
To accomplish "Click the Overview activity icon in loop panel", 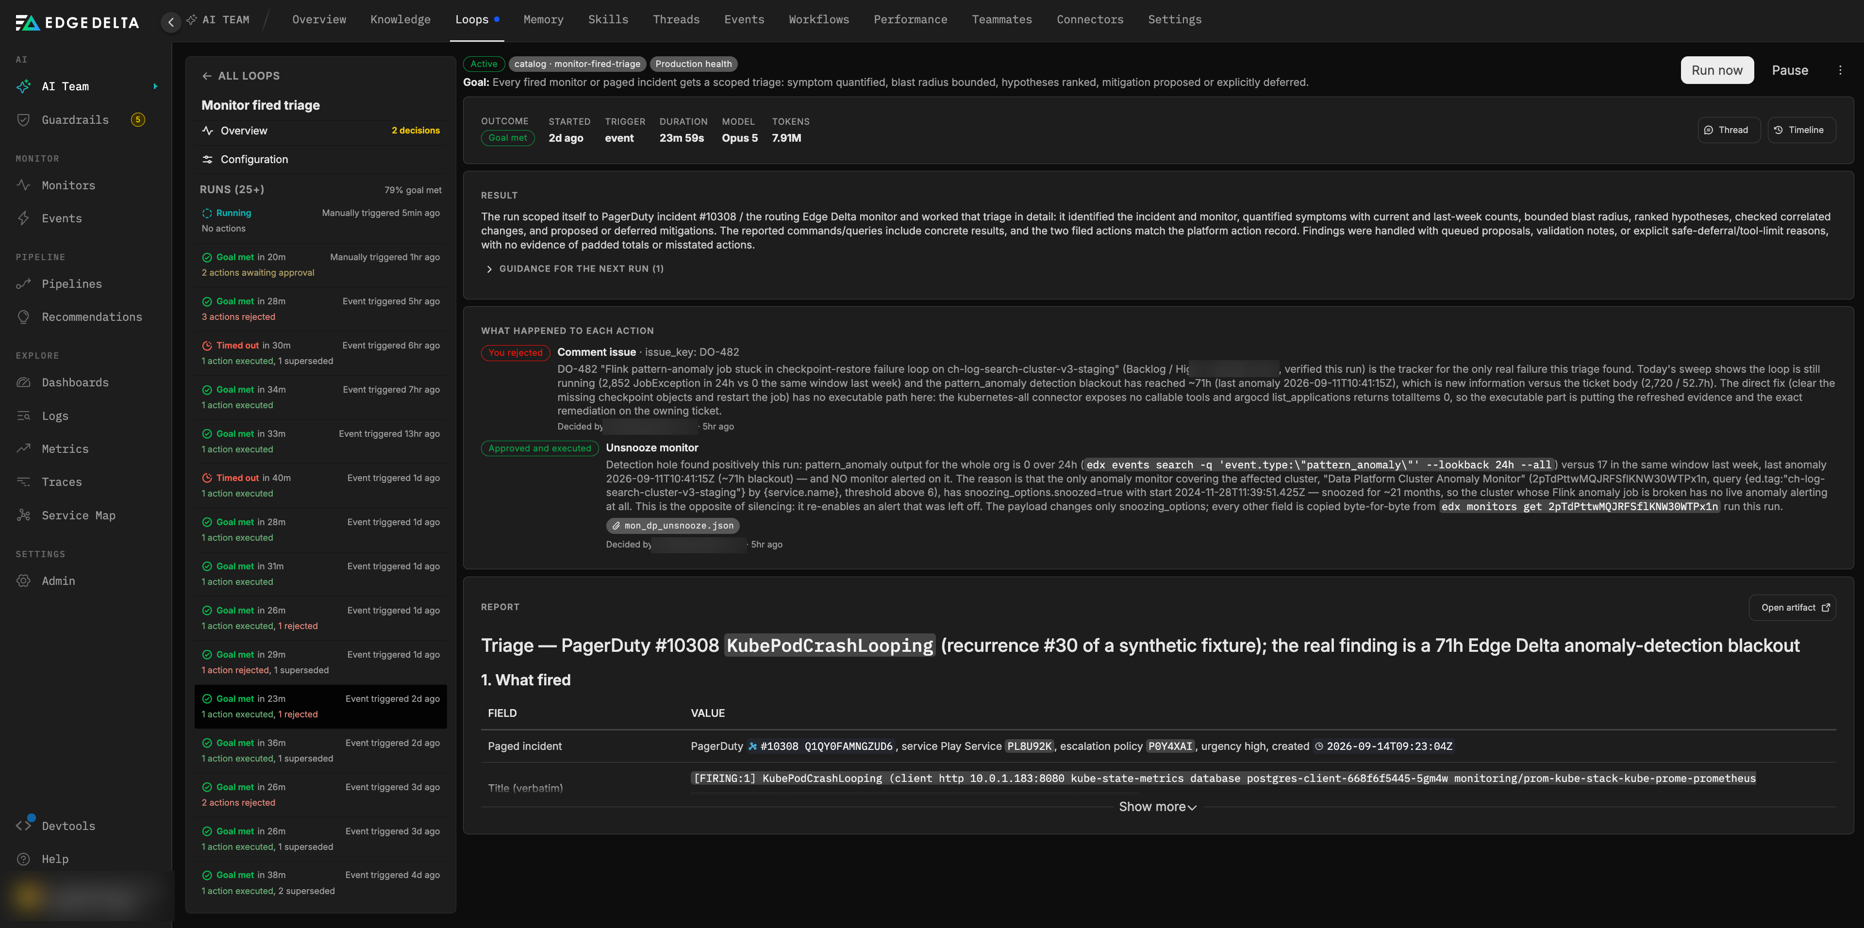I will click(208, 131).
